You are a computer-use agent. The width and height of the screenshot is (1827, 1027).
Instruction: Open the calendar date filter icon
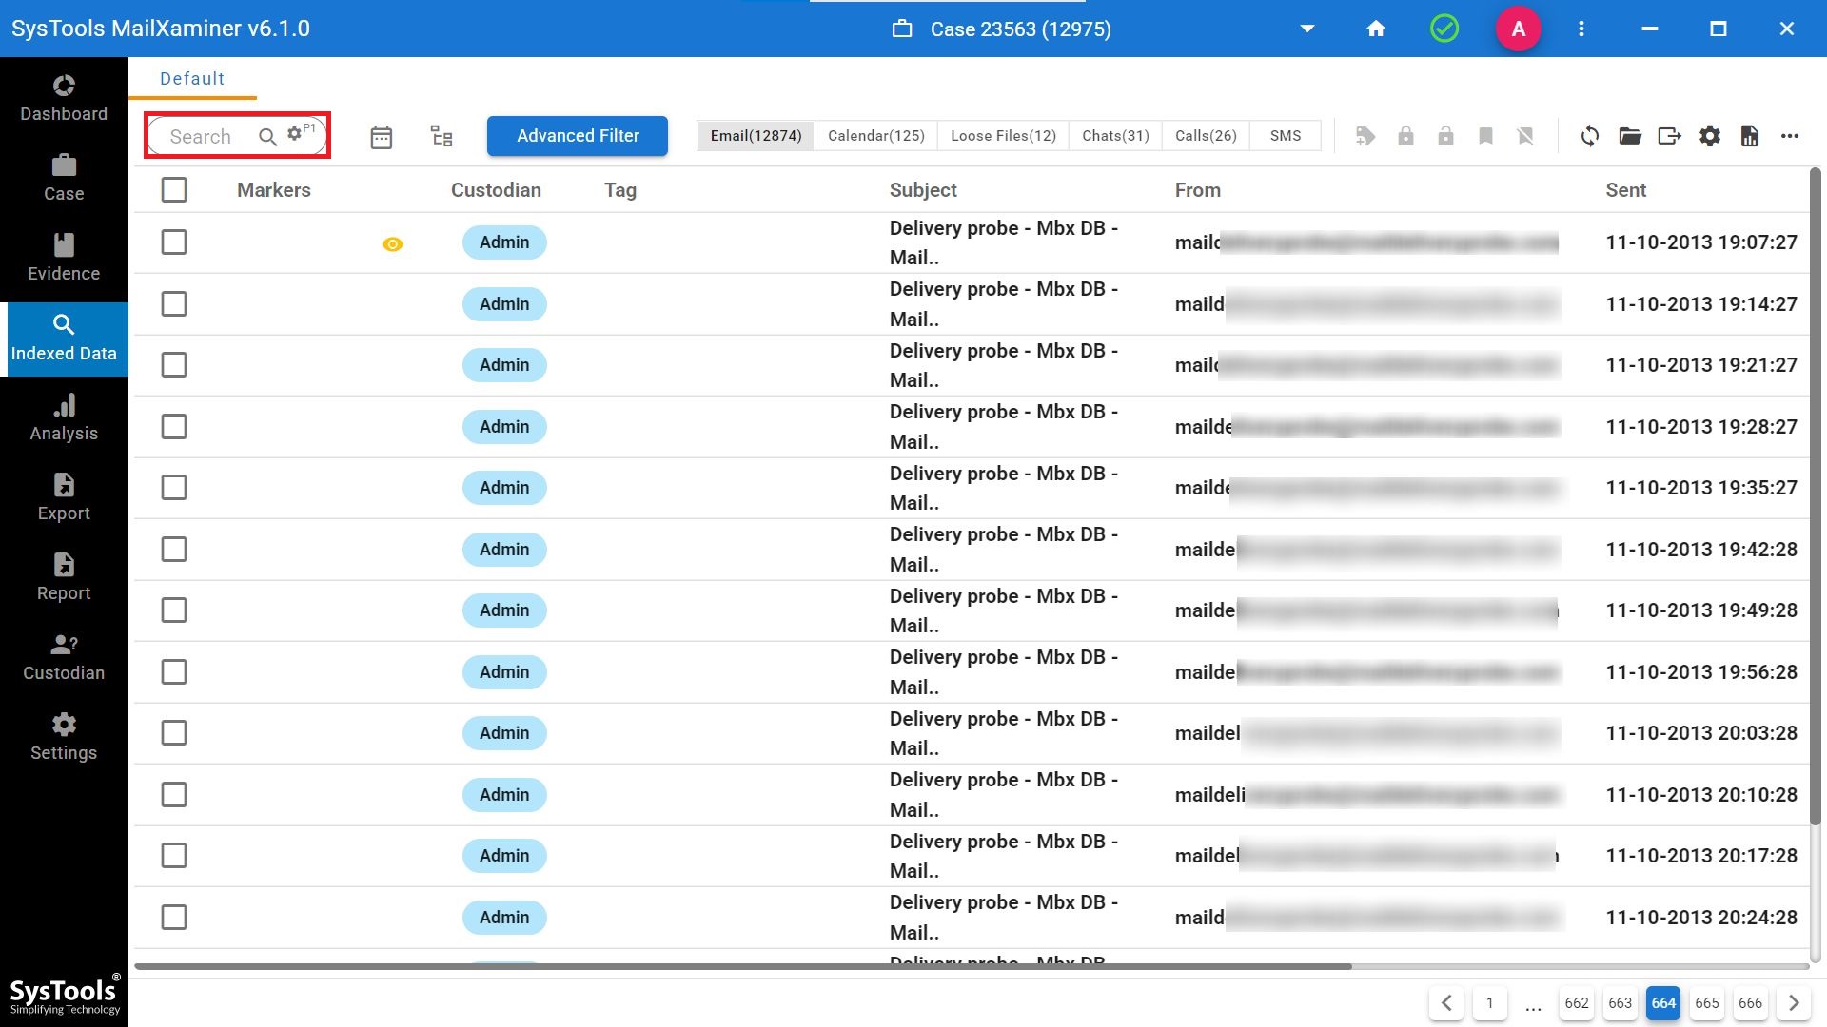pos(381,137)
